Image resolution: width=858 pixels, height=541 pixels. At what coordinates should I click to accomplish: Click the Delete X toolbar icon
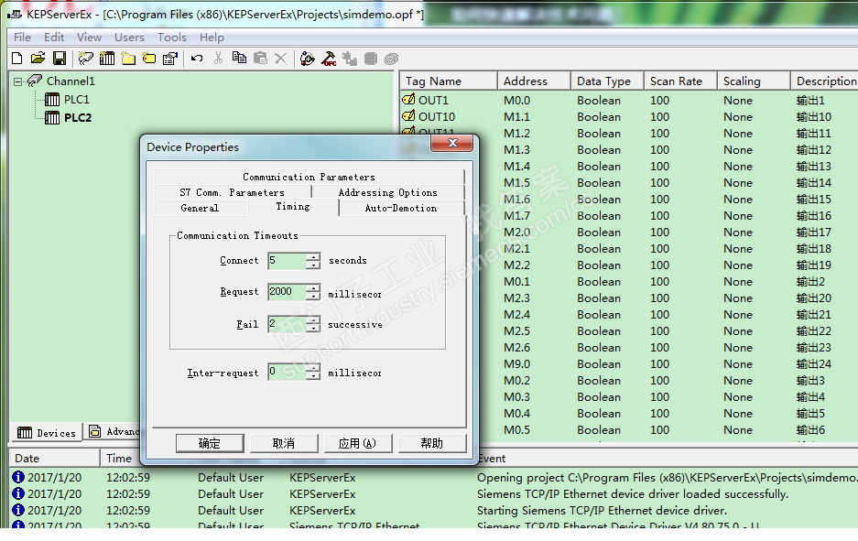[x=281, y=59]
